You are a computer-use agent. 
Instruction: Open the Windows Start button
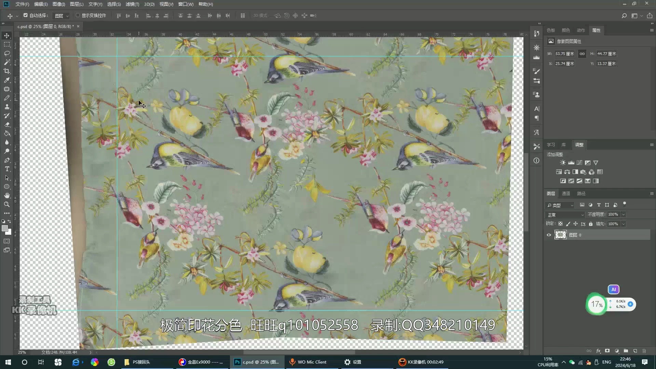pyautogui.click(x=8, y=362)
